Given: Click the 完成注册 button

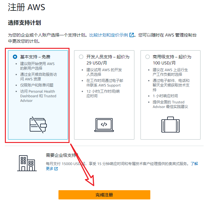Looking at the screenshot, I should (x=104, y=195).
